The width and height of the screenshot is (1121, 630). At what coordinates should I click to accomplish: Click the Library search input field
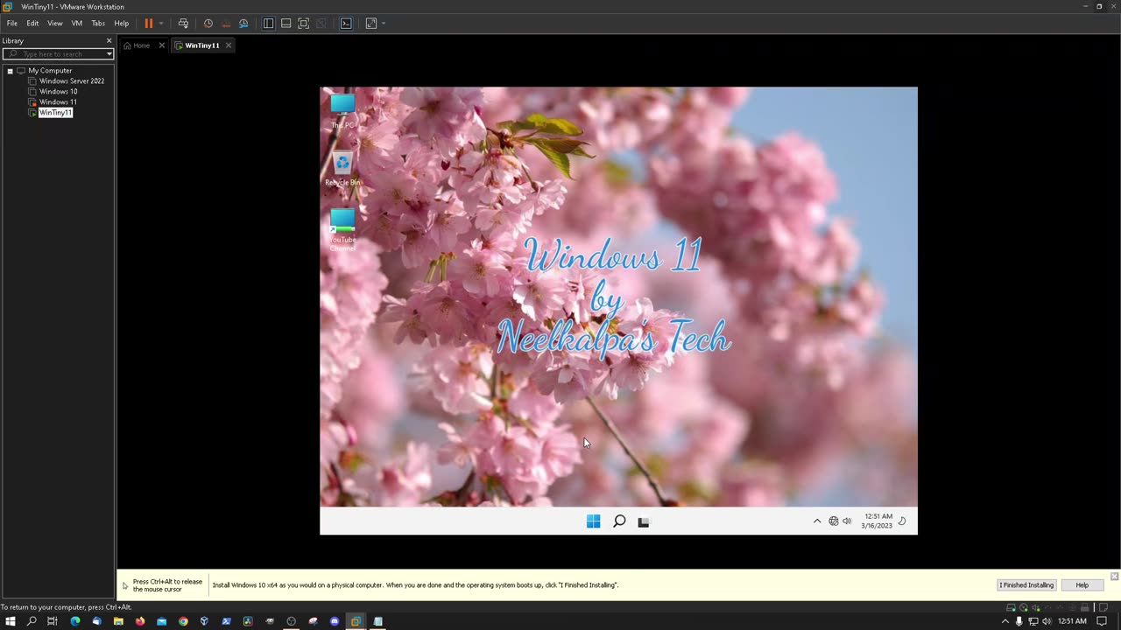coord(58,54)
